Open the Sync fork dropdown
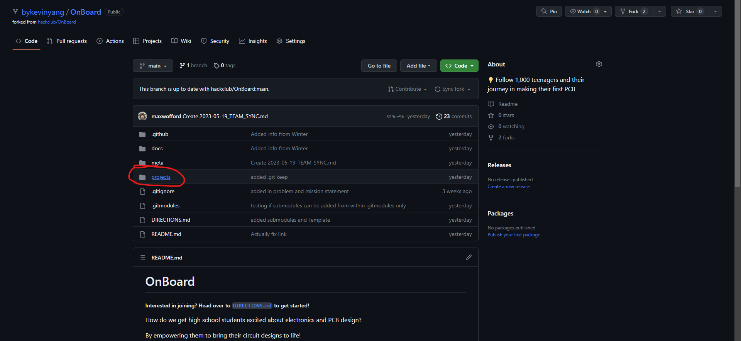Image resolution: width=741 pixels, height=341 pixels. click(x=452, y=89)
